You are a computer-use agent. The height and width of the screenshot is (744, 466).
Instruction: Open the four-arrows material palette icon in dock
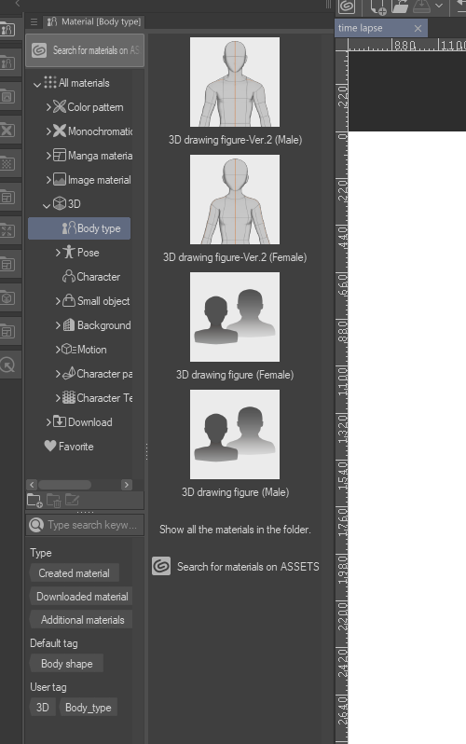pyautogui.click(x=7, y=231)
